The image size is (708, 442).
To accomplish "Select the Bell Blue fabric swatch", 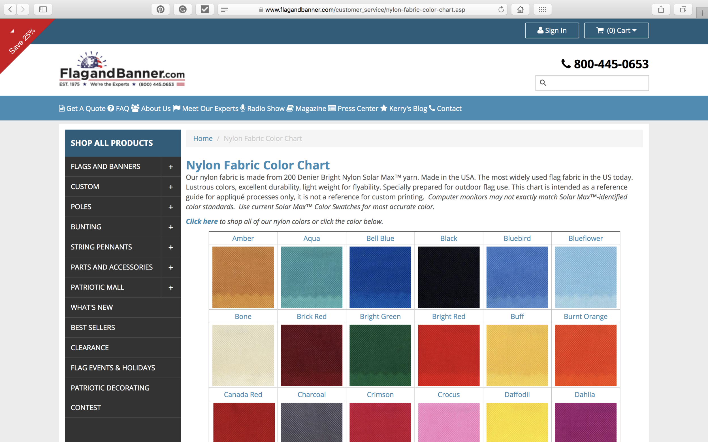I will pos(380,277).
